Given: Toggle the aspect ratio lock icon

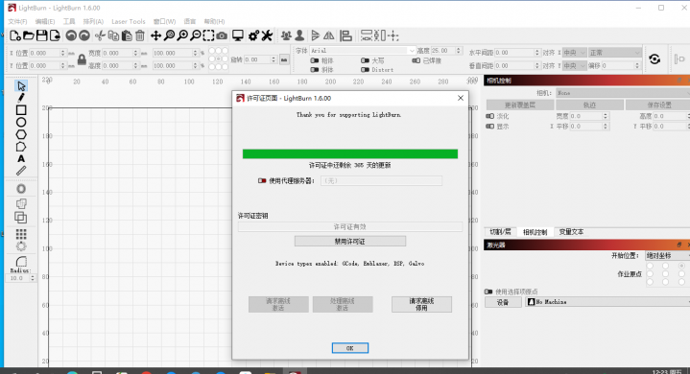Looking at the screenshot, I should 82,59.
